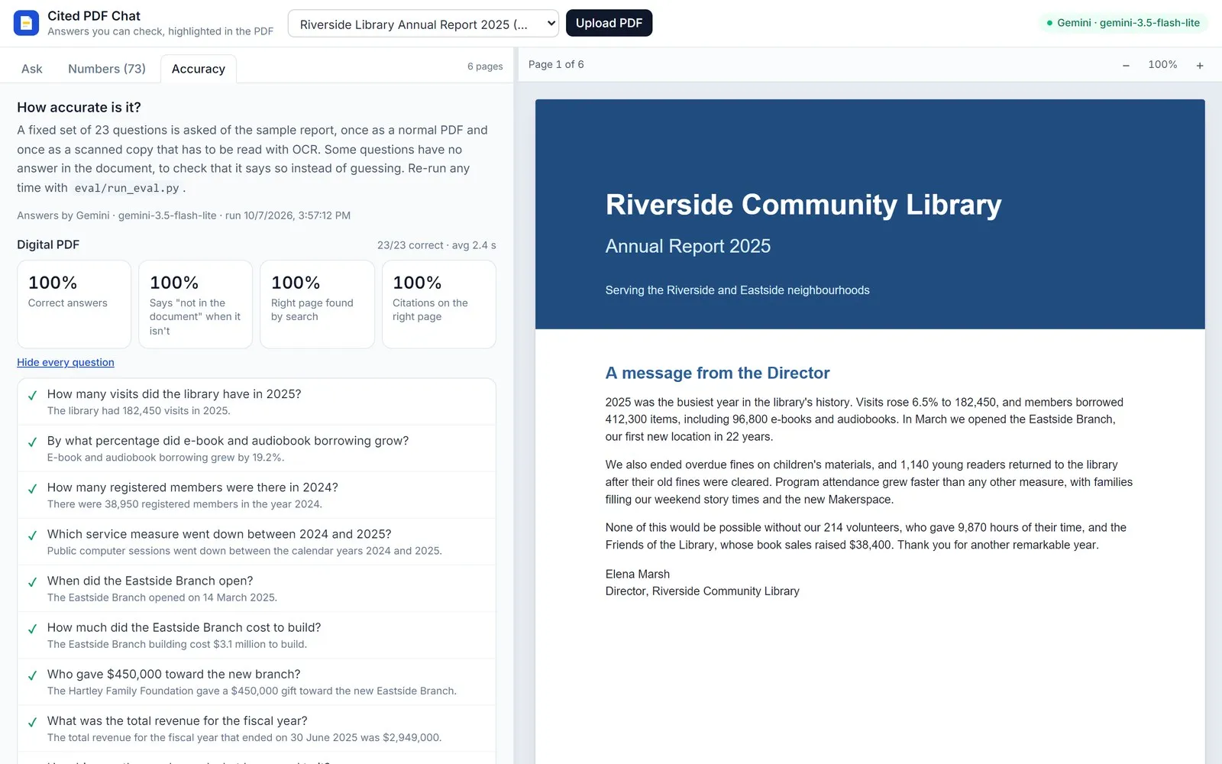
Task: Zoom in the PDF with plus button
Action: point(1200,66)
